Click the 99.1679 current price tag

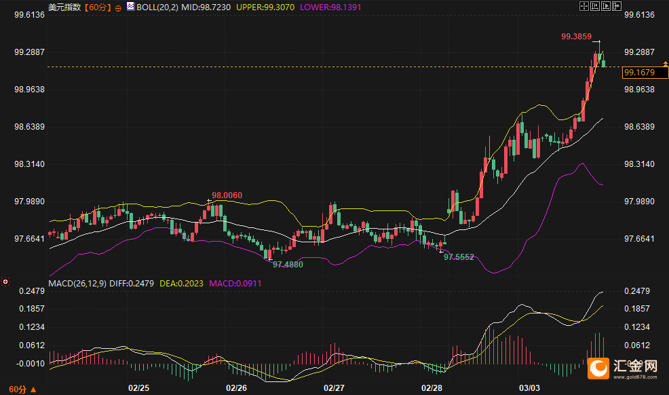(x=639, y=73)
